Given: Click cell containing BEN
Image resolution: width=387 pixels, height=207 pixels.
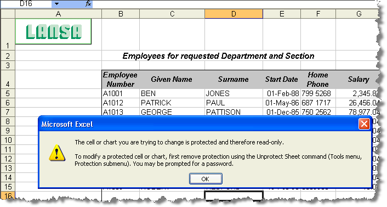Looking at the screenshot, I should (x=172, y=93).
